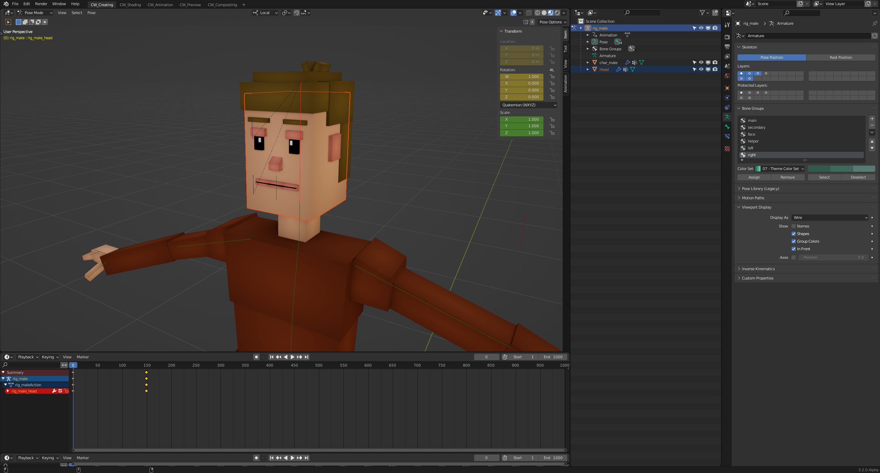This screenshot has width=880, height=473.
Task: Hide char_male using its eye icon
Action: click(x=701, y=62)
